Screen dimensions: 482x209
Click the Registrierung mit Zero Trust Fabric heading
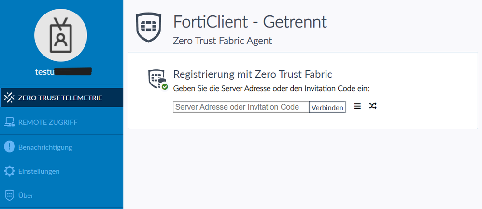(253, 75)
